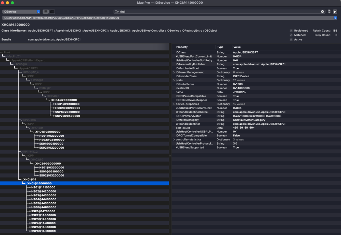Expand the device-properties dictionary

(x=174, y=104)
